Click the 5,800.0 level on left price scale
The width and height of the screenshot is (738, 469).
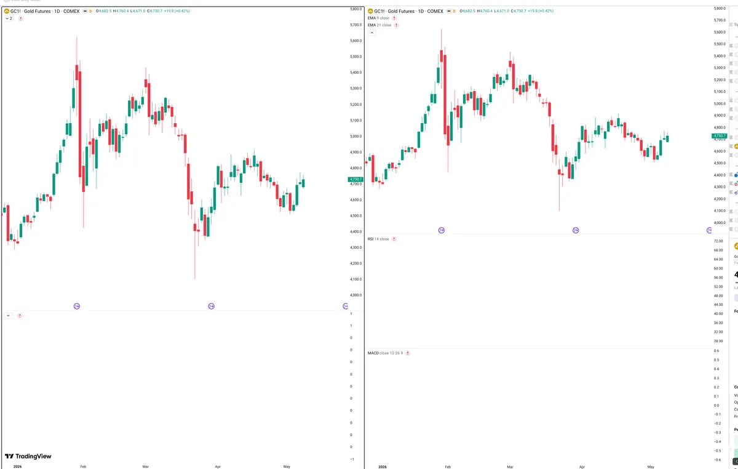coord(356,9)
